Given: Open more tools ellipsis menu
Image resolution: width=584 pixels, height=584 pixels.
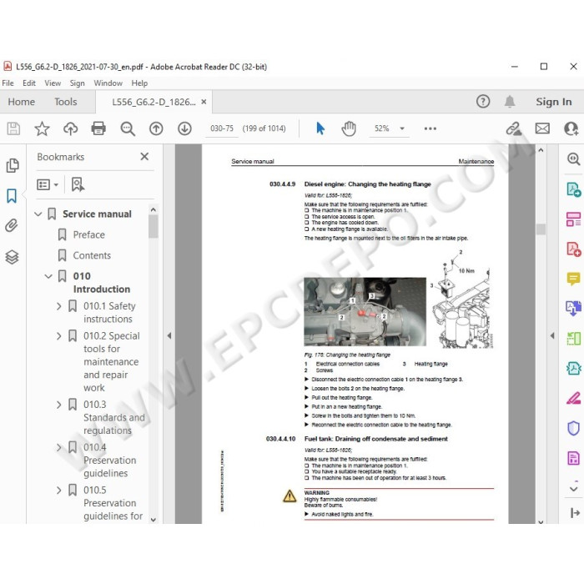Looking at the screenshot, I should coord(430,128).
